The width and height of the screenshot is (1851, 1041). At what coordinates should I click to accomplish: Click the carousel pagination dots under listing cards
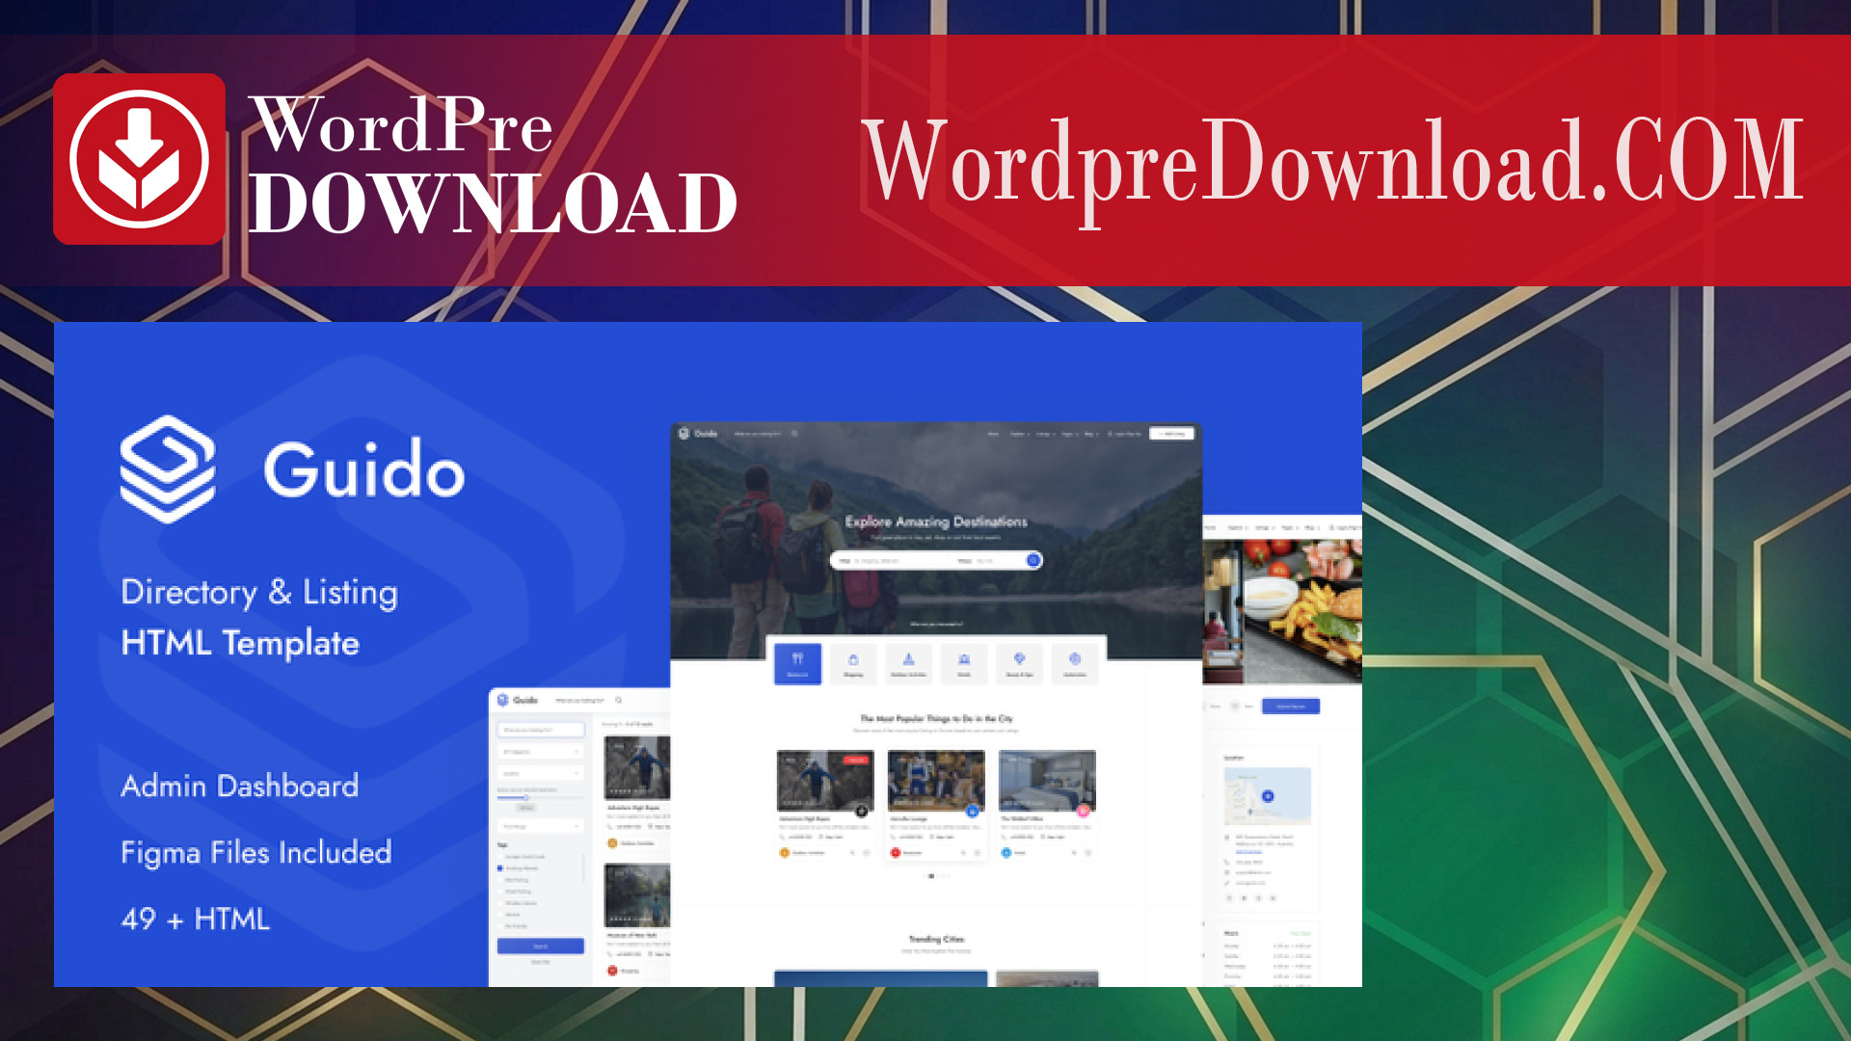[x=936, y=876]
